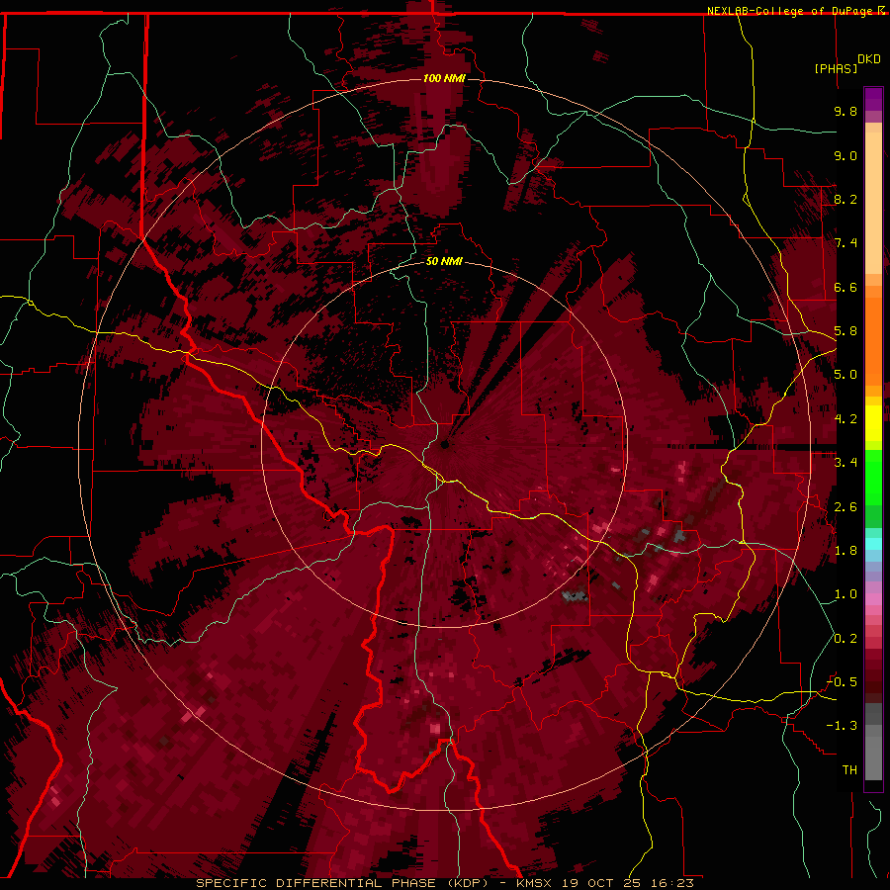Select the 9.0 legend value
This screenshot has height=890, width=890.
pos(845,155)
